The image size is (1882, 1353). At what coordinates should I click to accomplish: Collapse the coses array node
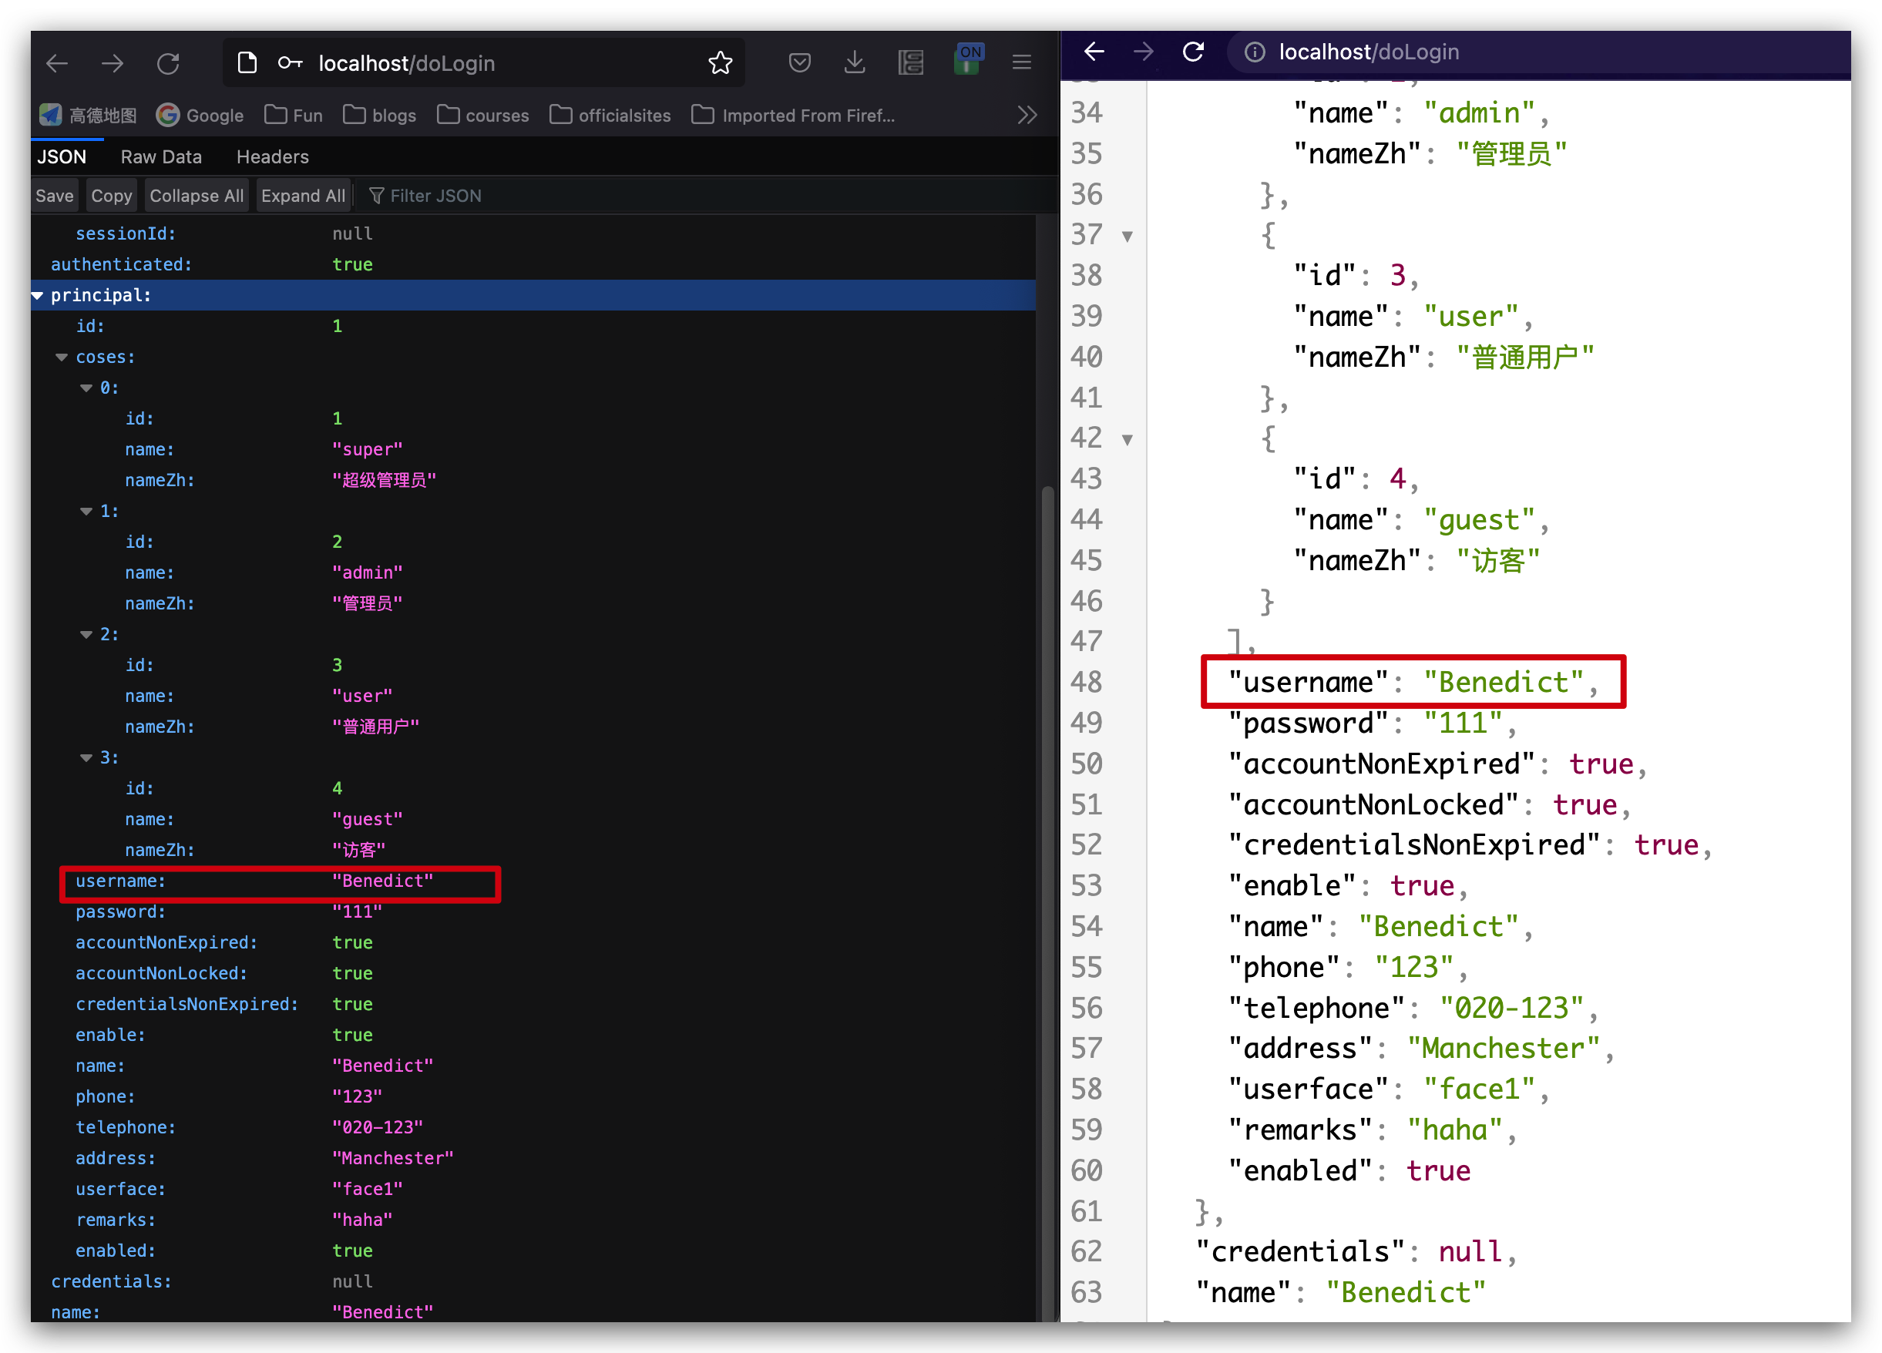click(x=62, y=358)
